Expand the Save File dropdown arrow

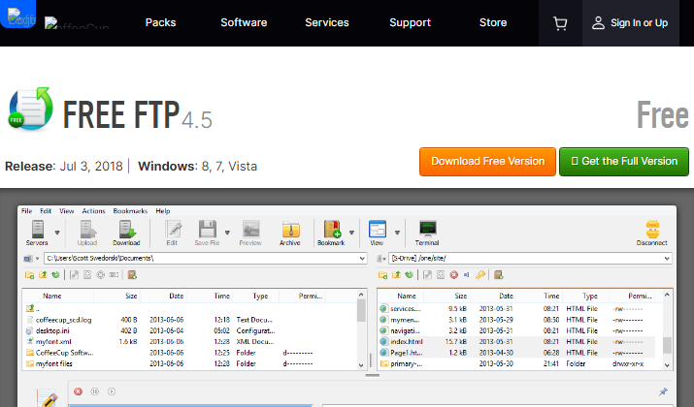click(x=227, y=233)
